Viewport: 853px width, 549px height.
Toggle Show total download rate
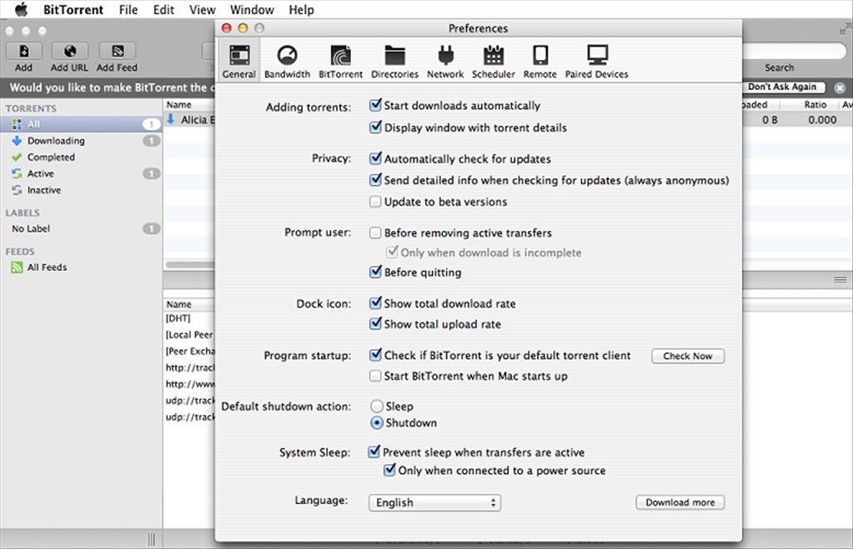[375, 302]
